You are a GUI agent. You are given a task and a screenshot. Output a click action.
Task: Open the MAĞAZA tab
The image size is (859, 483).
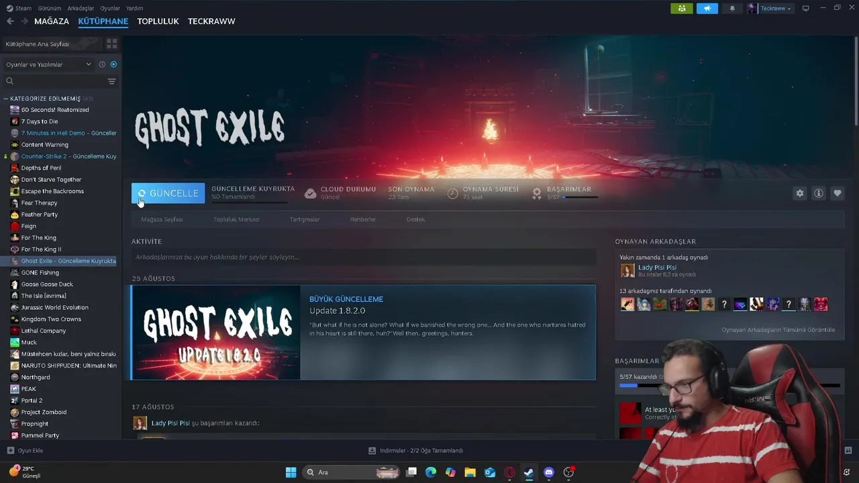52,21
